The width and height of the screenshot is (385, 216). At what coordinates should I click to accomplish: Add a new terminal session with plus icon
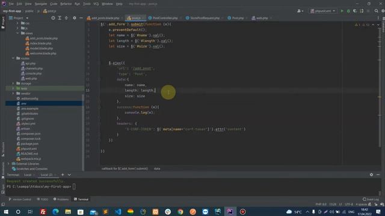coord(63,175)
